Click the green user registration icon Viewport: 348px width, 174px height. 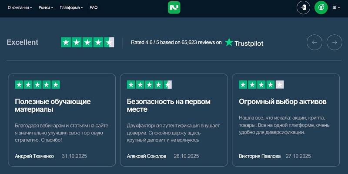pos(321,7)
